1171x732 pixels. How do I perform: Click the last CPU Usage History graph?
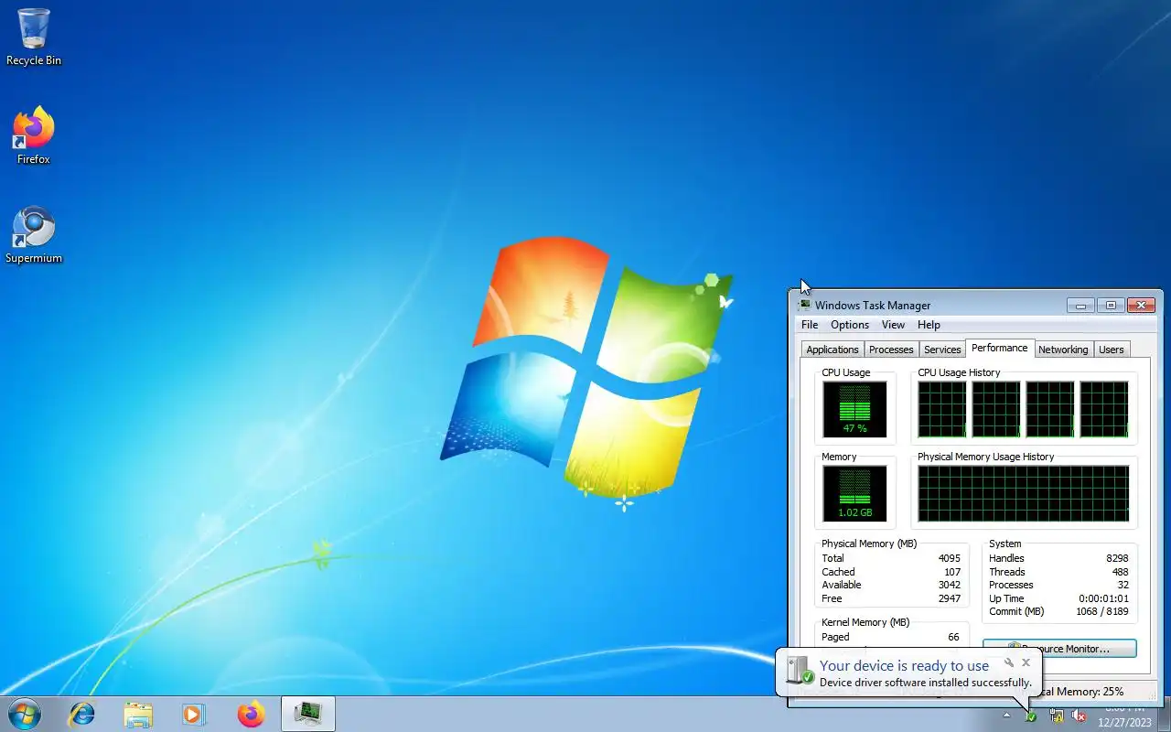[x=1104, y=409]
